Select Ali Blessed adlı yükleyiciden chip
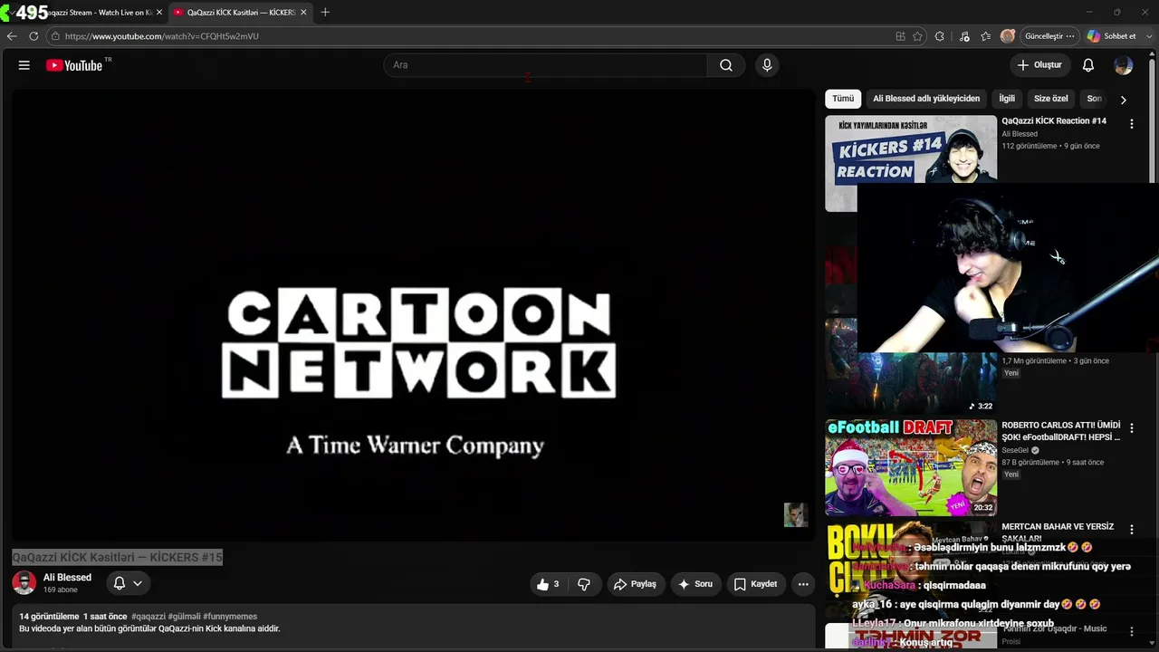This screenshot has width=1159, height=652. pos(926,99)
